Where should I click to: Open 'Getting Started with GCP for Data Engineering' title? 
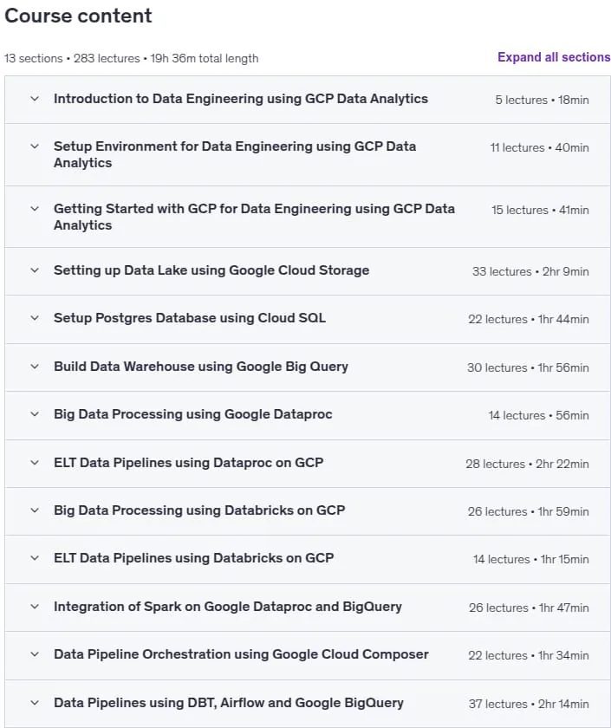254,217
